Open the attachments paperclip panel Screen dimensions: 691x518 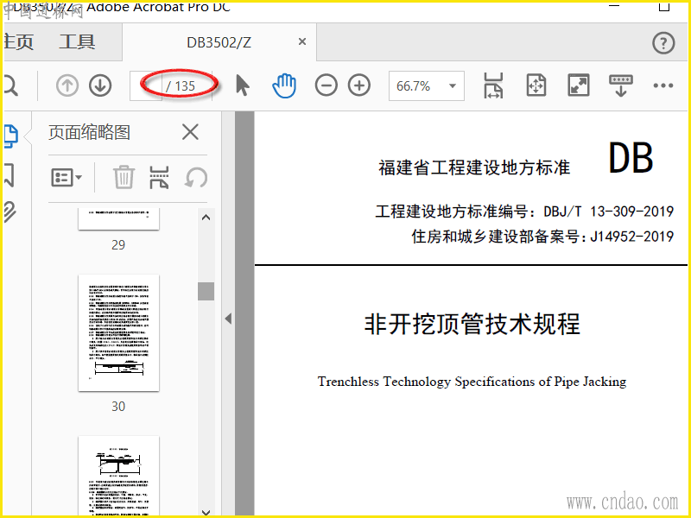10,212
